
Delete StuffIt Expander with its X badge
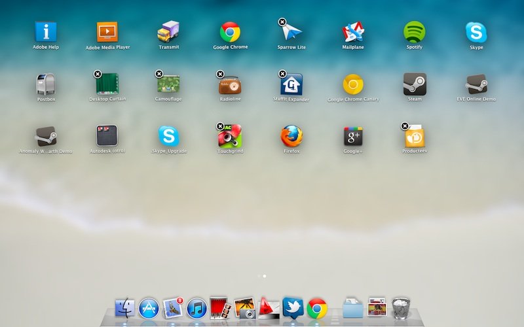coord(282,74)
